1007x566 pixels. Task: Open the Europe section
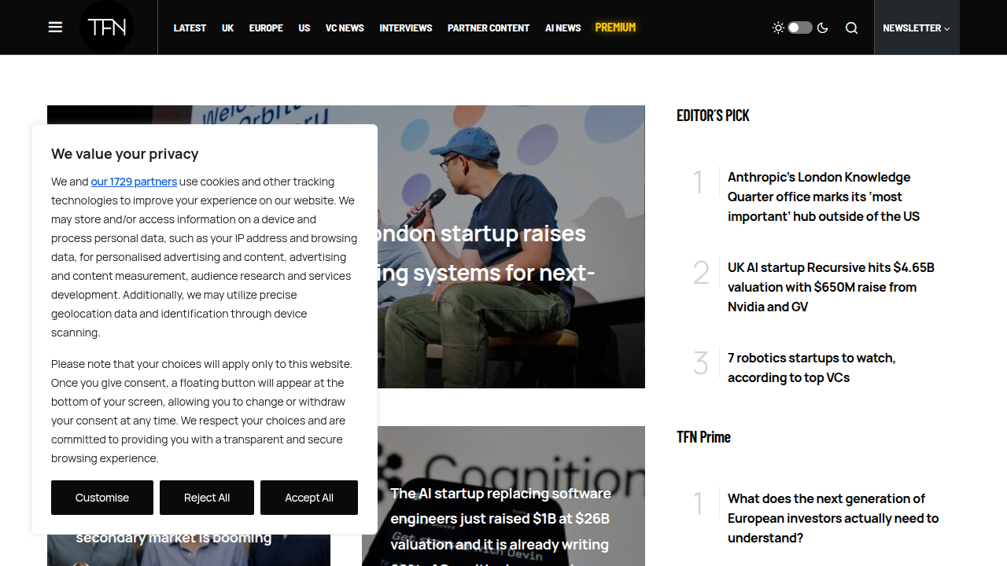266,28
